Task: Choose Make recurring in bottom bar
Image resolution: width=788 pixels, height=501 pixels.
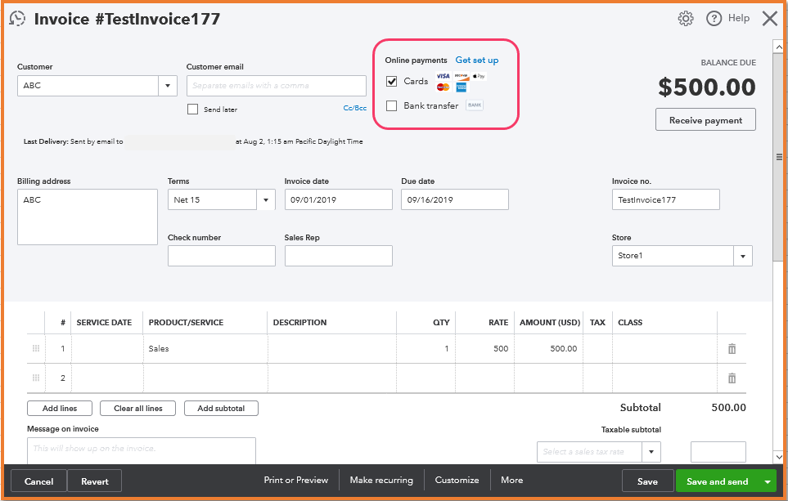Action: 381,481
